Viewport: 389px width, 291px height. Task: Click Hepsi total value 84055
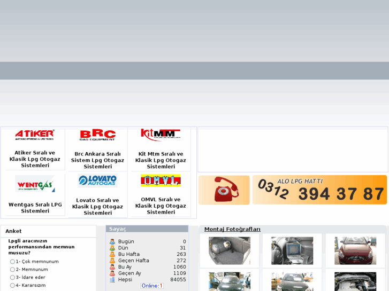tap(178, 280)
